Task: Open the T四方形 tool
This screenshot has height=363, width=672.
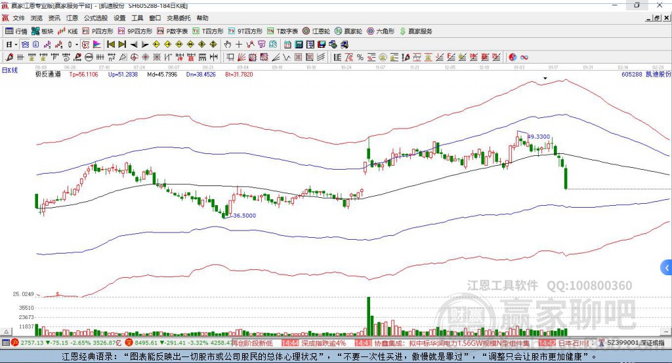Action: pyautogui.click(x=208, y=31)
